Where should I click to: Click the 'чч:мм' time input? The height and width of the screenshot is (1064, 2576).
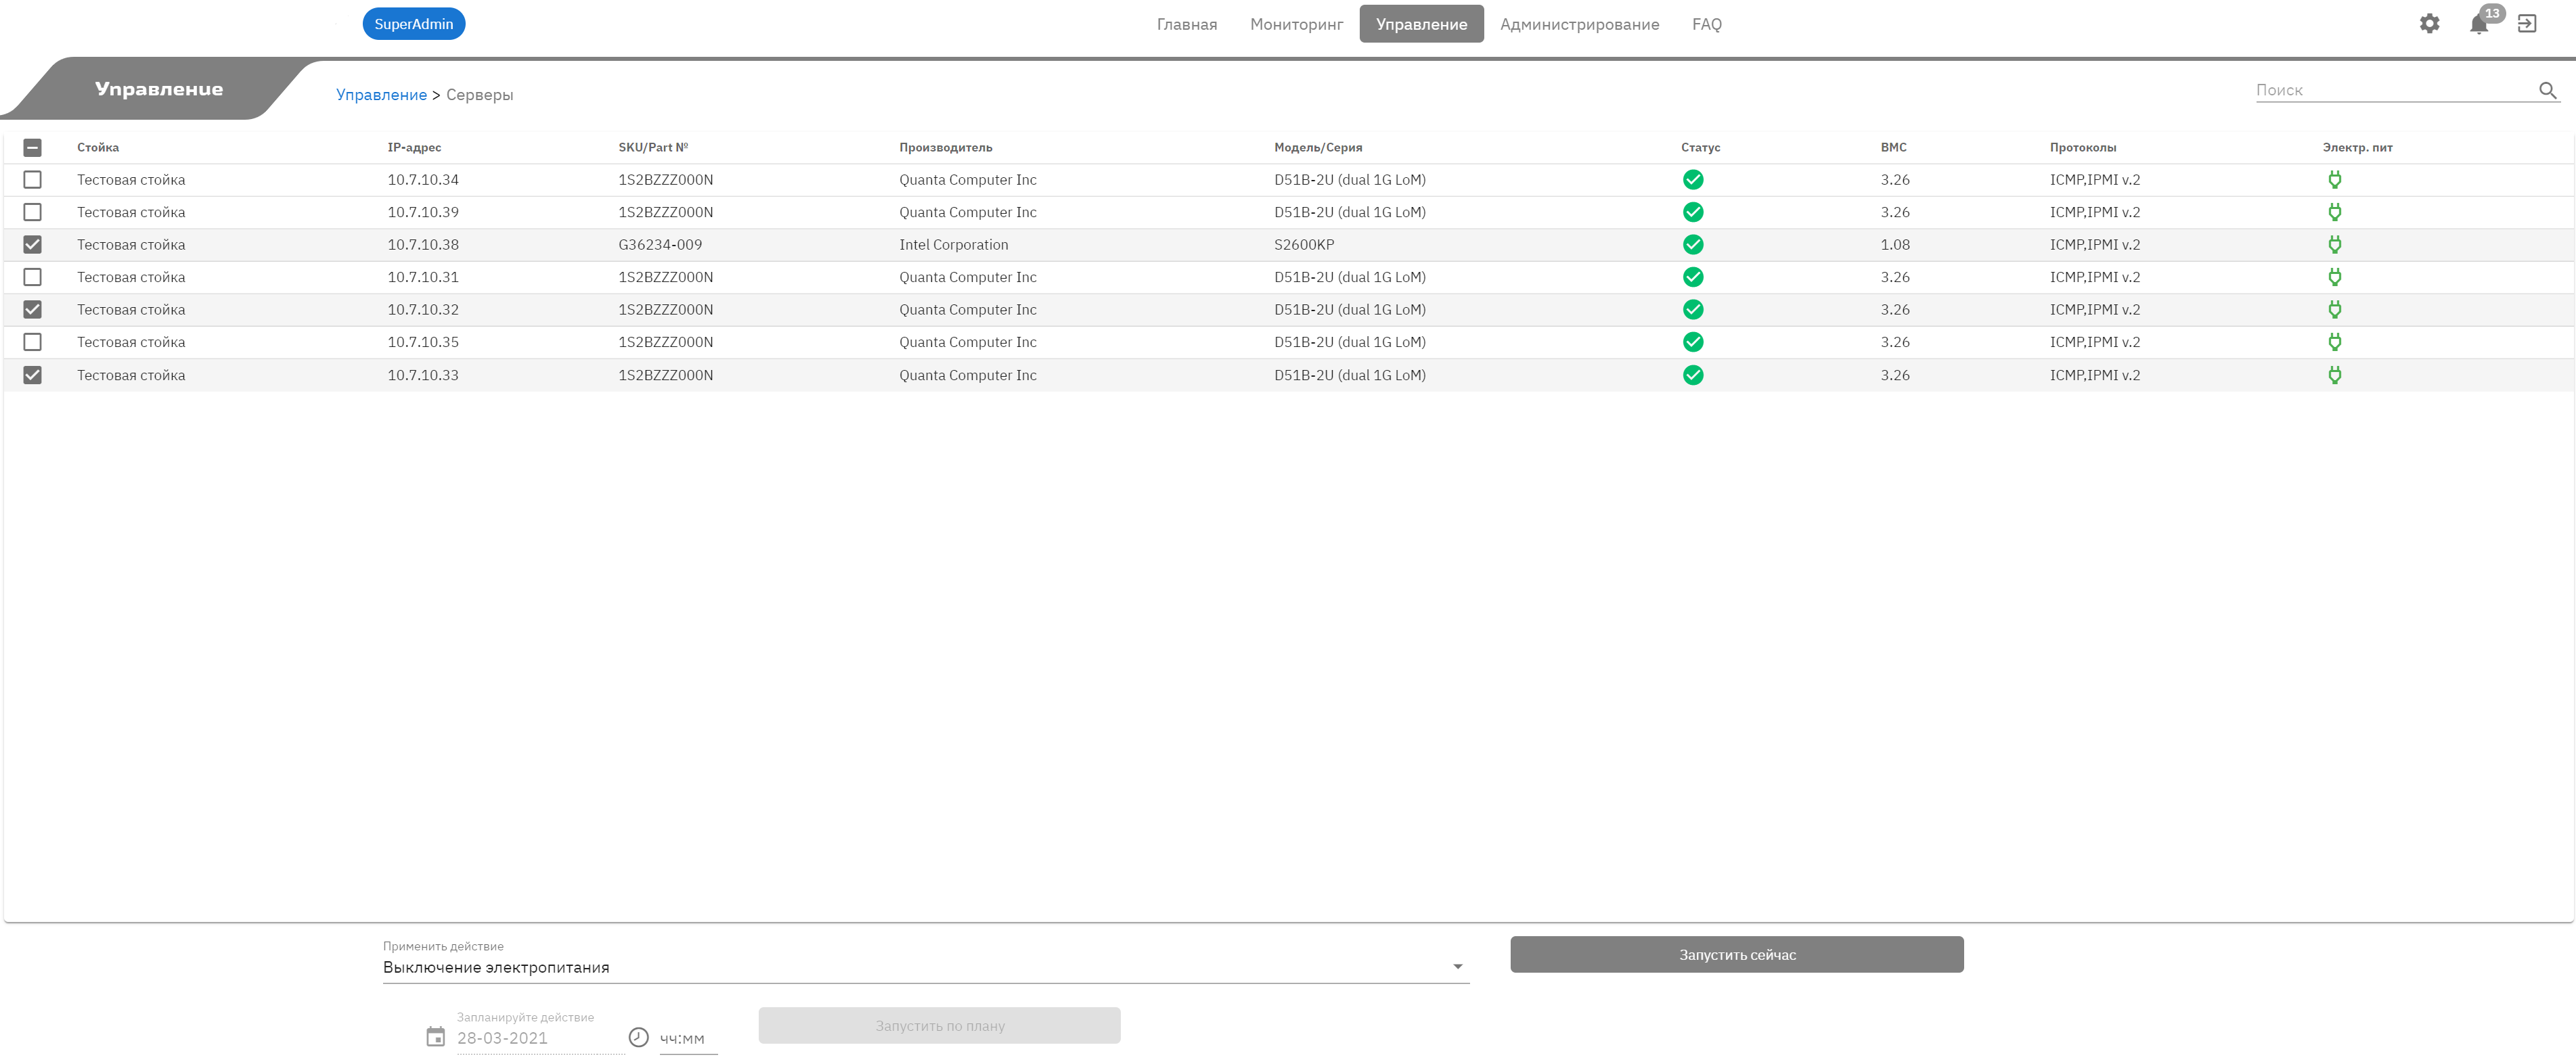tap(688, 1038)
